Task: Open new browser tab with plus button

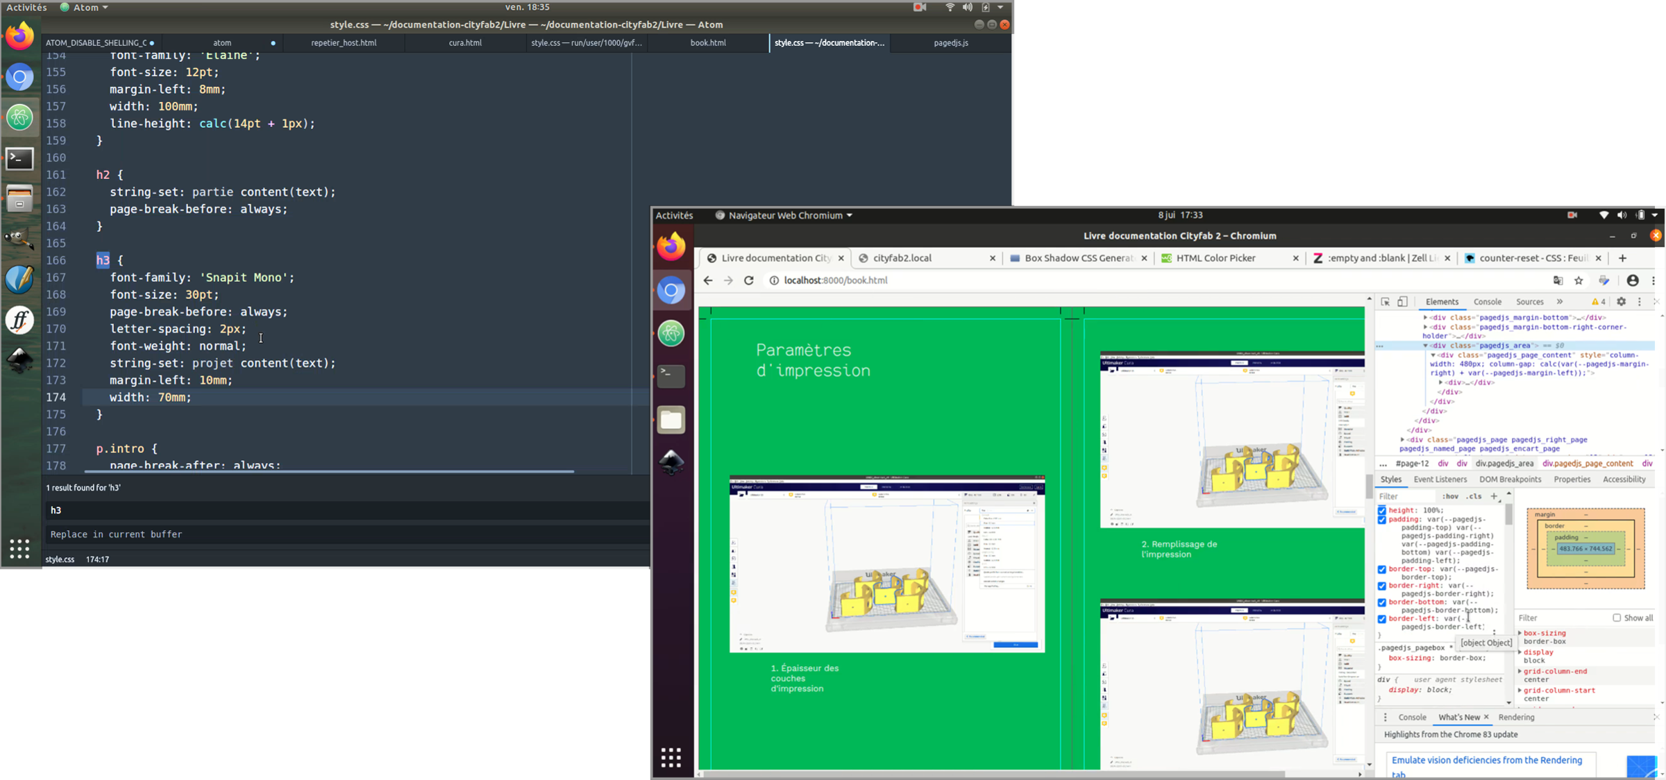Action: click(x=1622, y=257)
